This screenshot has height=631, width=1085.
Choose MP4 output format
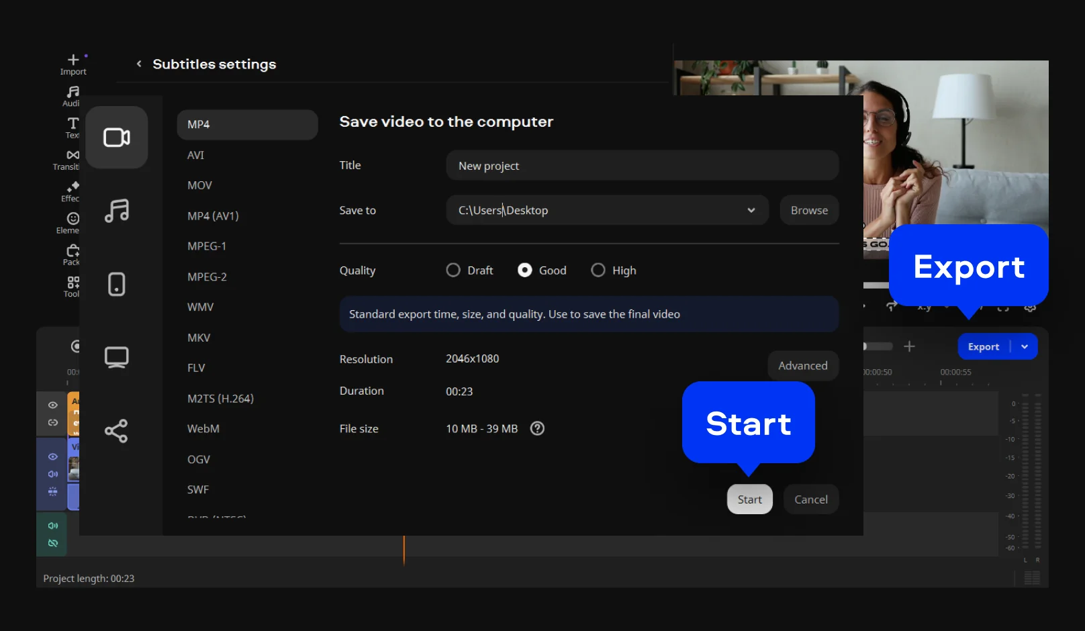(247, 125)
